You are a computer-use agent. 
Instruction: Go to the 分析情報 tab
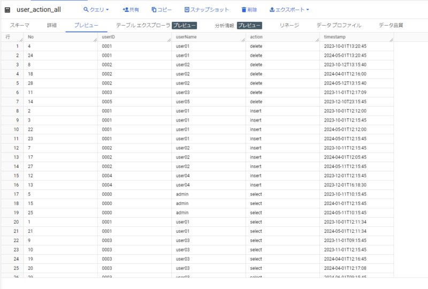(225, 25)
